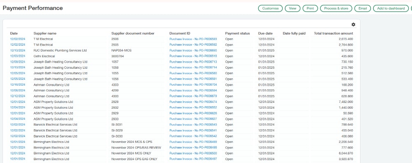Image resolution: width=412 pixels, height=163 pixels.
Task: Select the Cefni Electrical supplier cell
Action: coord(44,56)
